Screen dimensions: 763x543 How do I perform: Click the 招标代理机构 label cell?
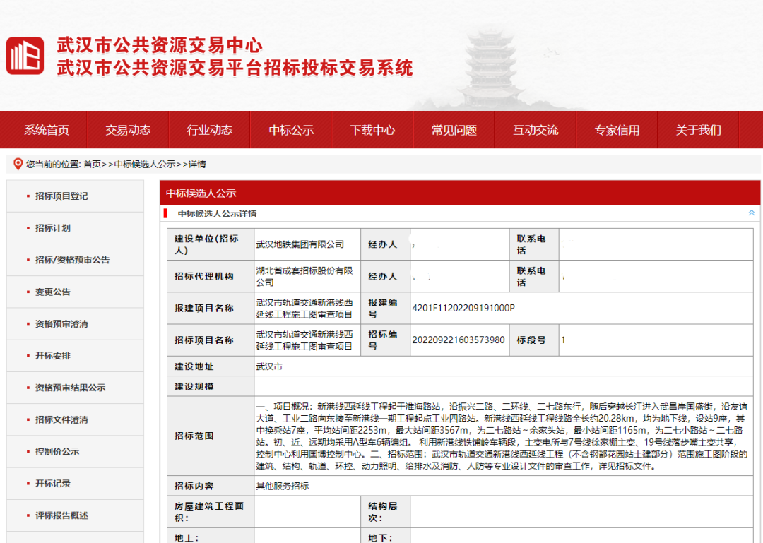pos(211,276)
